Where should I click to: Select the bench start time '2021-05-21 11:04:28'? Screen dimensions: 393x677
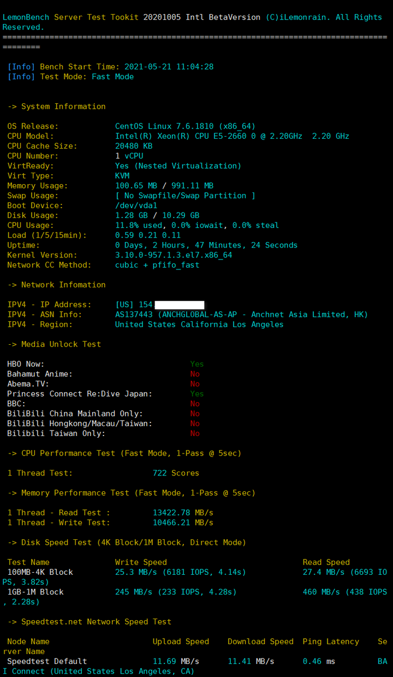coord(169,67)
